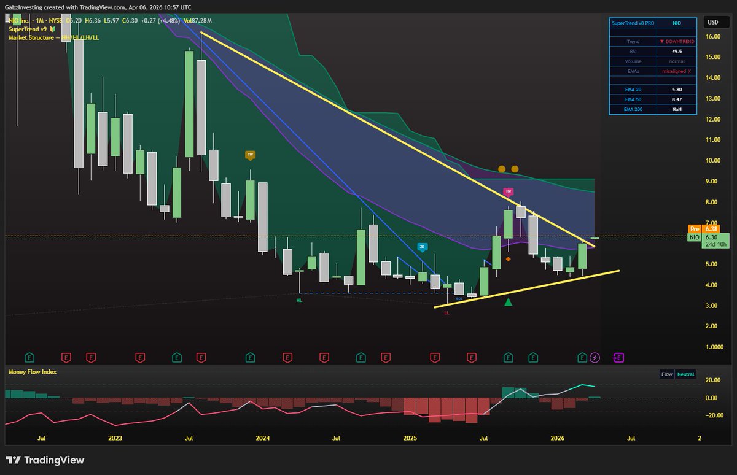The height and width of the screenshot is (475, 737).
Task: Click 2024 on the time axis
Action: (x=263, y=438)
